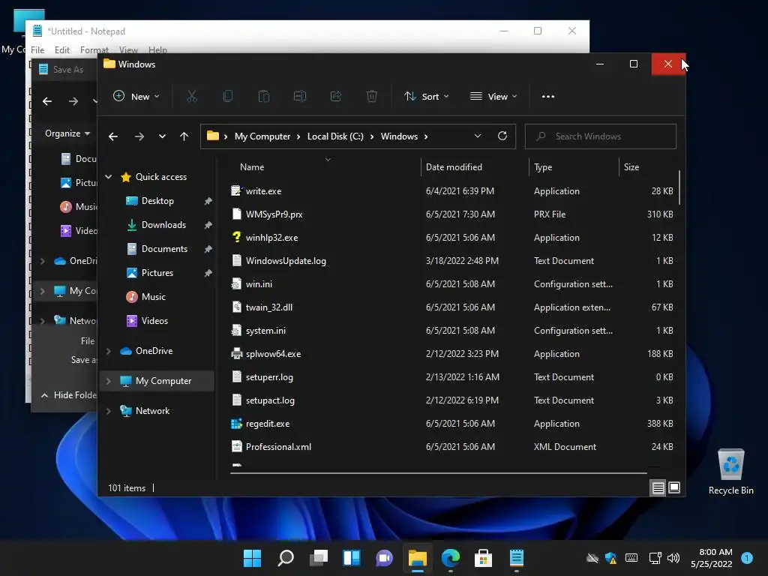
Task: Select Documents in Quick access
Action: (164, 249)
